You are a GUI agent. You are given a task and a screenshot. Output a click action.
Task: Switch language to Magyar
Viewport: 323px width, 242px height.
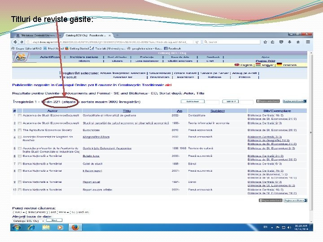point(265,65)
